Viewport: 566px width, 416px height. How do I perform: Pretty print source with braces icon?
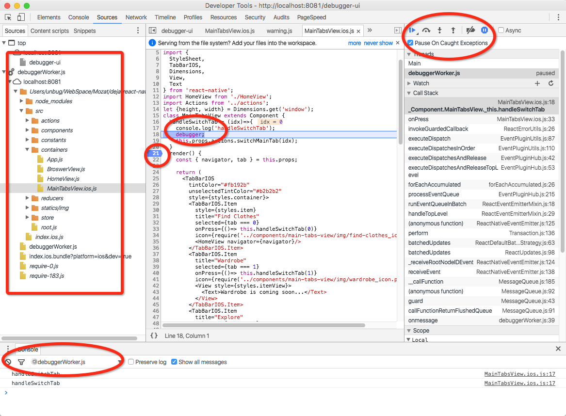point(154,336)
